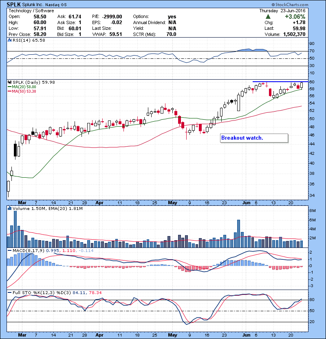Click the RSI(14) 65.58 label

coord(29,40)
